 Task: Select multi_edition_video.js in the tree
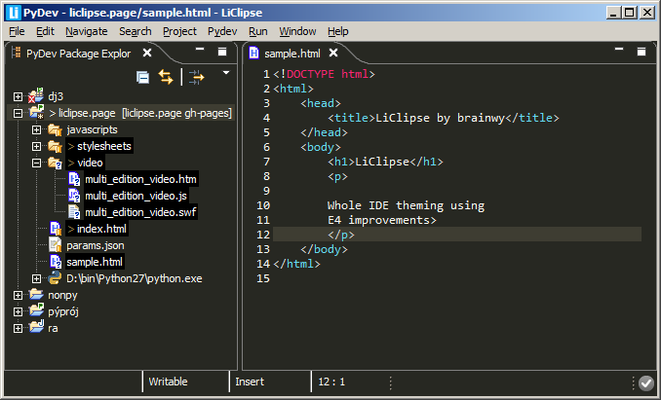click(x=136, y=196)
